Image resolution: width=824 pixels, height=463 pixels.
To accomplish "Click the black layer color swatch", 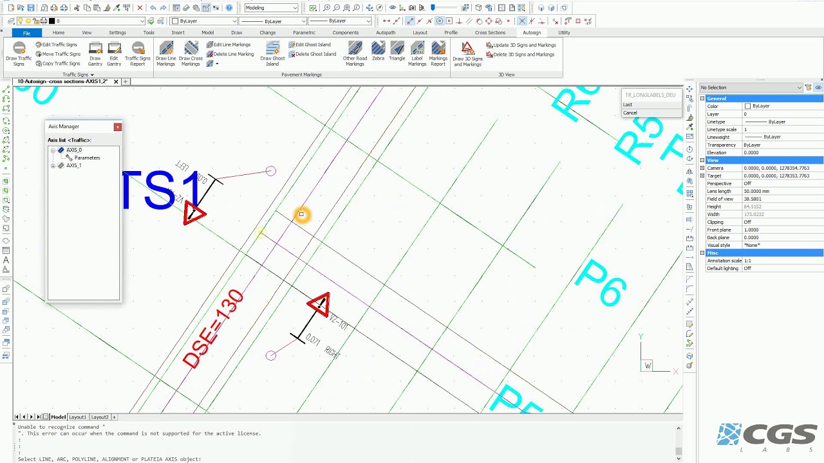I will [x=53, y=21].
